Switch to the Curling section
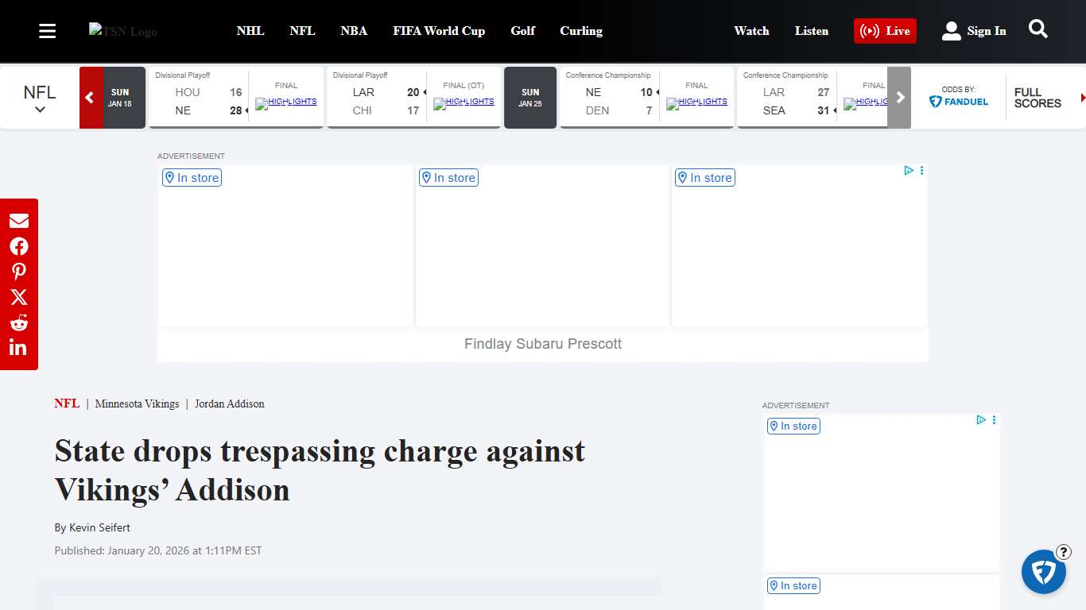This screenshot has width=1086, height=610. click(581, 31)
